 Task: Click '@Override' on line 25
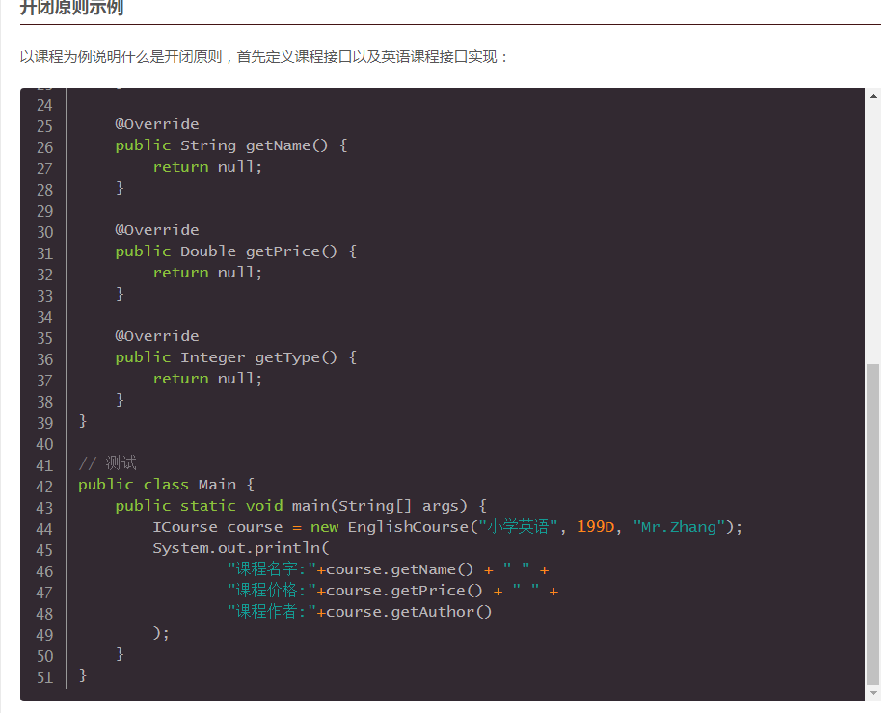click(157, 124)
